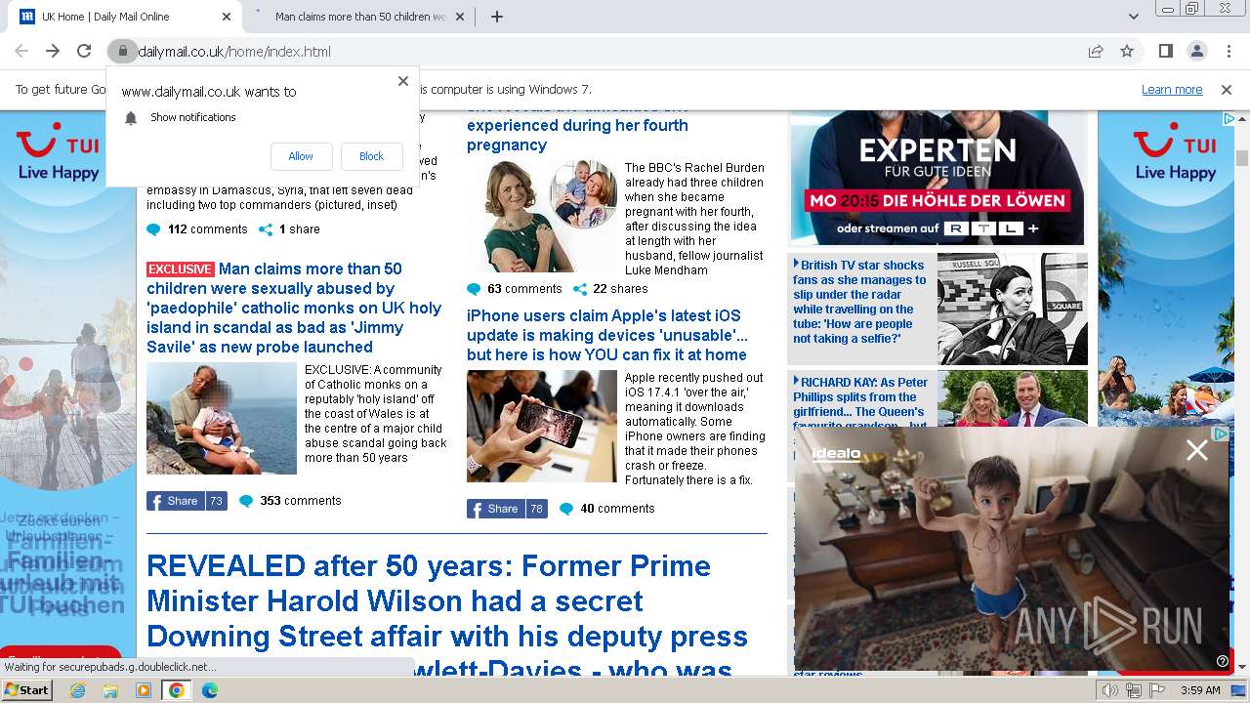Open 63 comments link
1250x703 pixels.
[524, 289]
